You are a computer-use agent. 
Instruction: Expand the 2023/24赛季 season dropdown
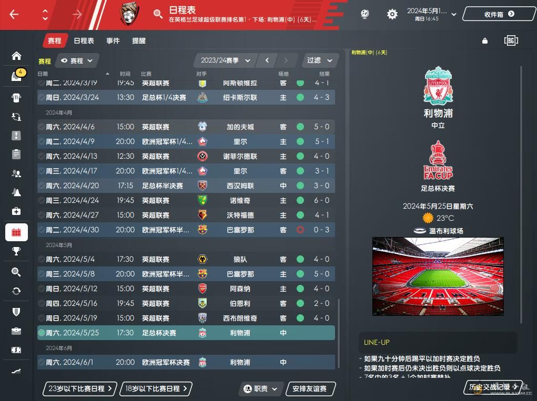tap(225, 60)
